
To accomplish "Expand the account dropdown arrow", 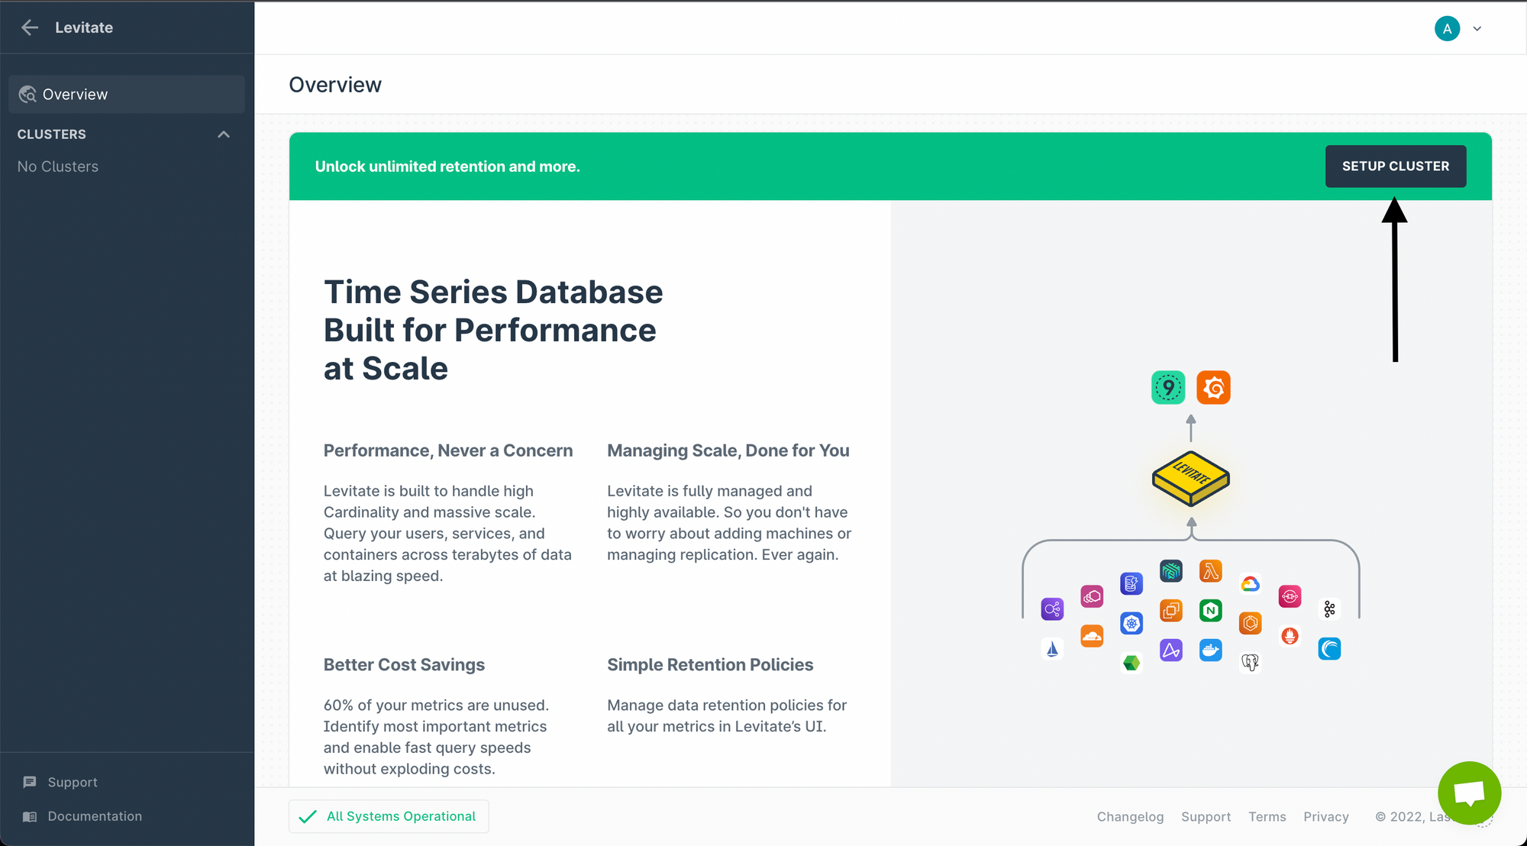I will (1477, 29).
